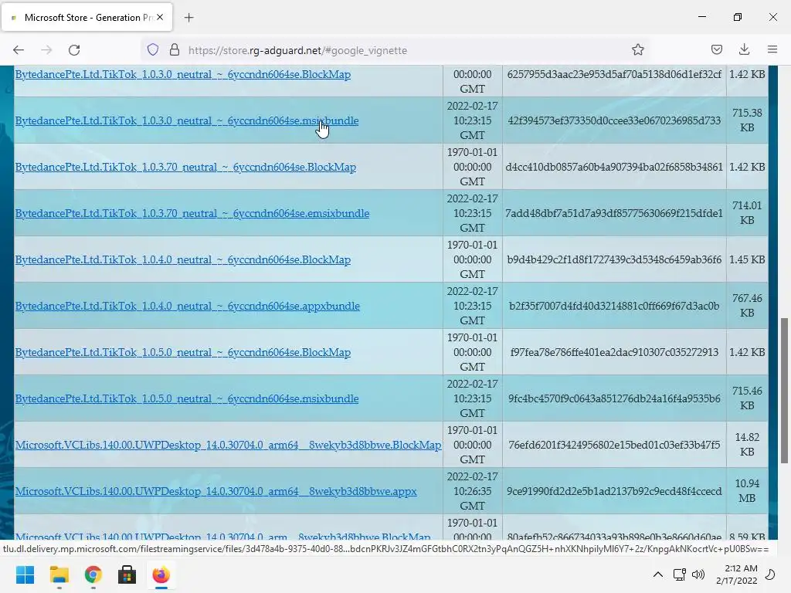Switch to Firefox in the taskbar
This screenshot has width=791, height=593.
pyautogui.click(x=161, y=574)
